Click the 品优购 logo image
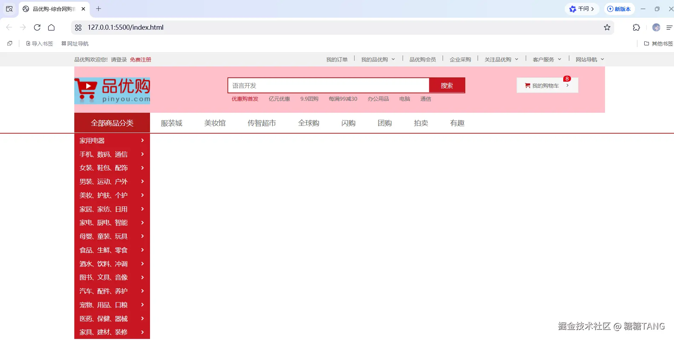This screenshot has height=340, width=674. [112, 90]
